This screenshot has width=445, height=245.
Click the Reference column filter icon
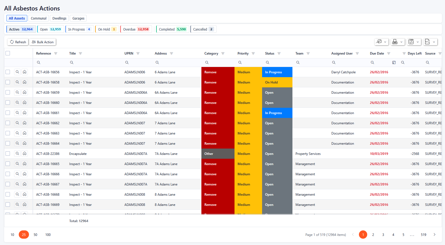point(56,53)
